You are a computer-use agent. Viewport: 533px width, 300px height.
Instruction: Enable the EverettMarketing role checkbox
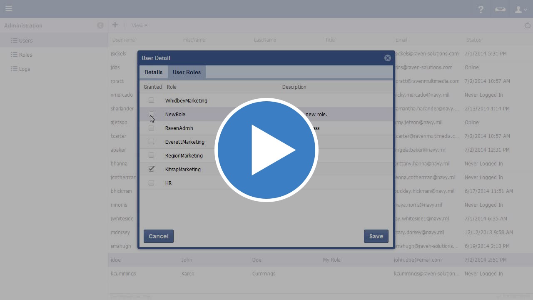tap(152, 142)
